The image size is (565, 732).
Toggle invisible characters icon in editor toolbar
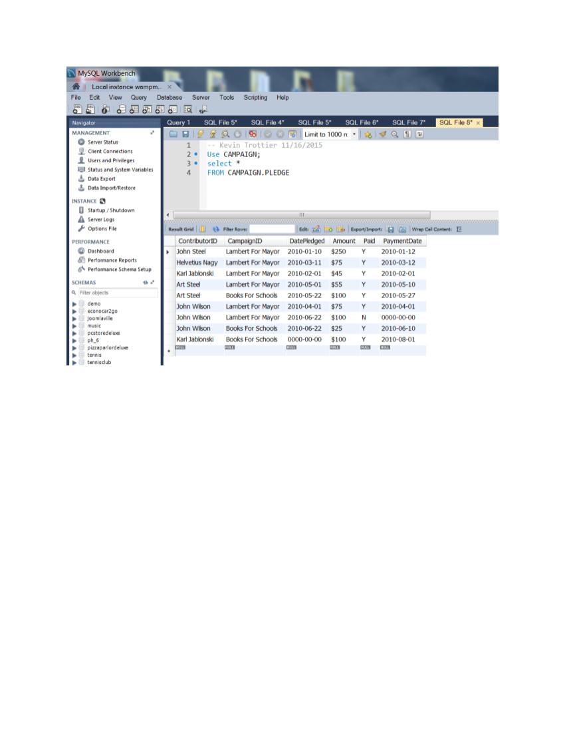pyautogui.click(x=407, y=134)
